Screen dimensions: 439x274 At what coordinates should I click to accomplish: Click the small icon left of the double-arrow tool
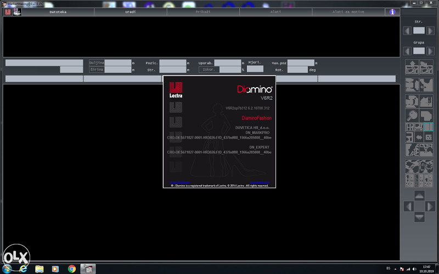pos(409,138)
